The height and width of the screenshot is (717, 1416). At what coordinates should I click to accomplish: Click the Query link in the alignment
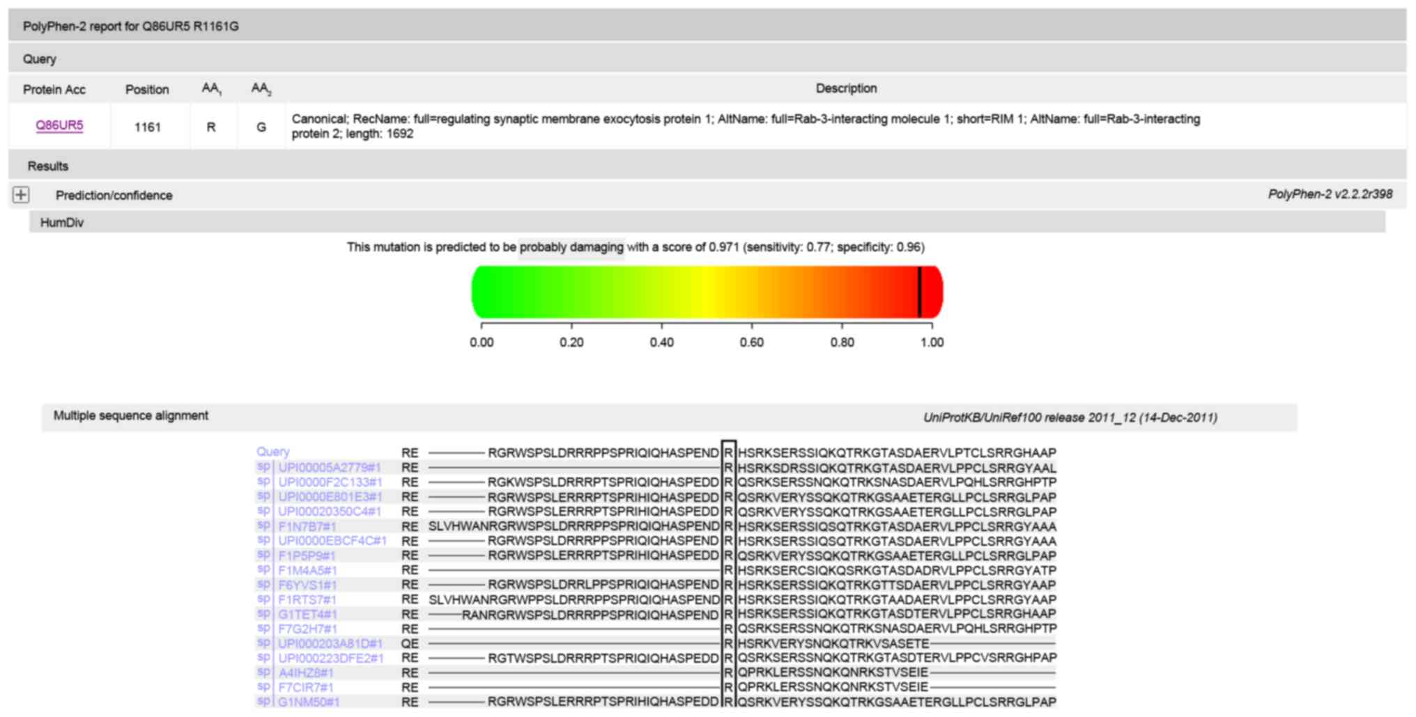(272, 452)
